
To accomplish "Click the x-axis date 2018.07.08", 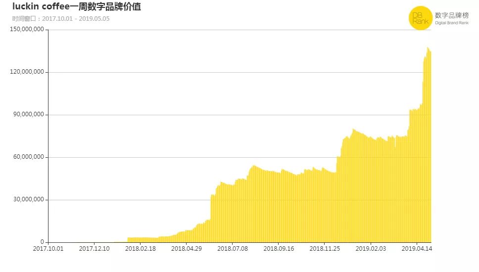I will click(x=233, y=248).
